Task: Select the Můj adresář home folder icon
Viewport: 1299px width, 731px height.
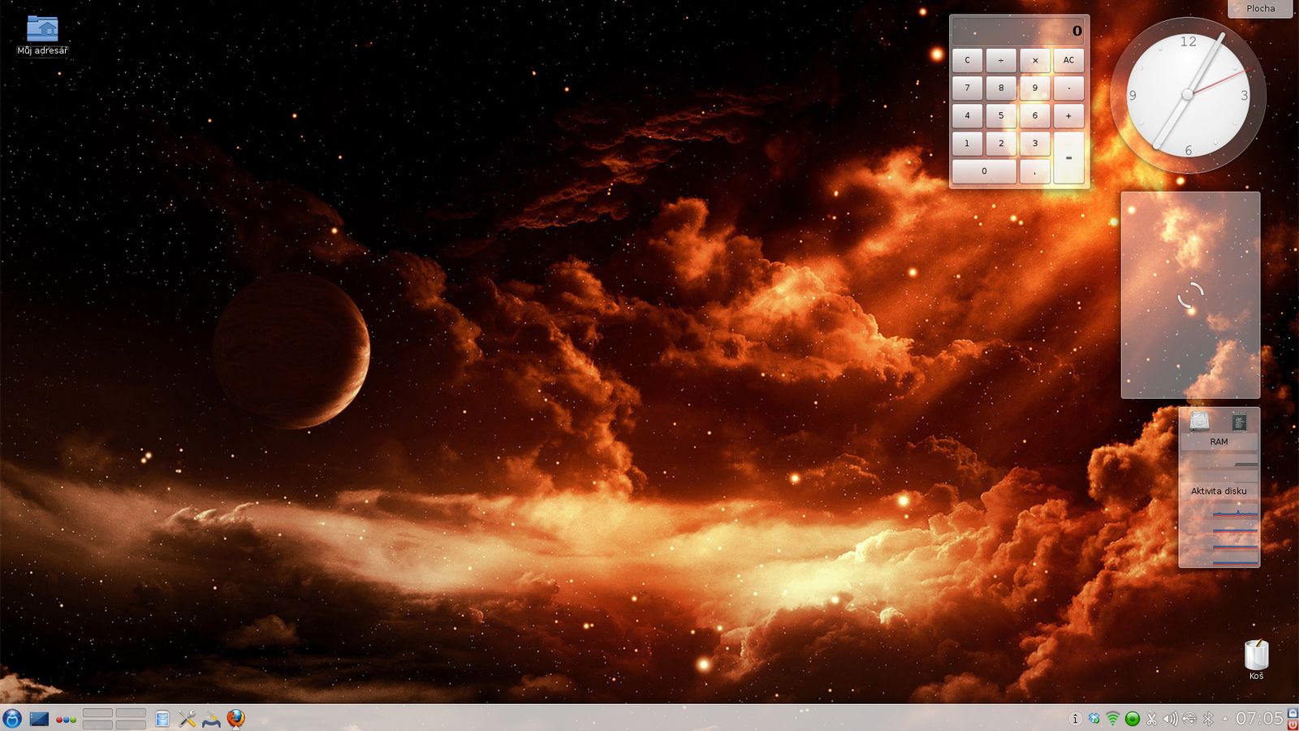Action: [42, 36]
